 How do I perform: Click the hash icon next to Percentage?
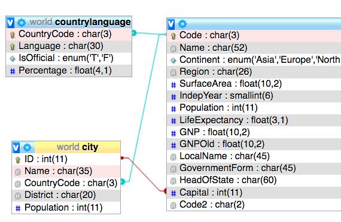[x=13, y=71]
